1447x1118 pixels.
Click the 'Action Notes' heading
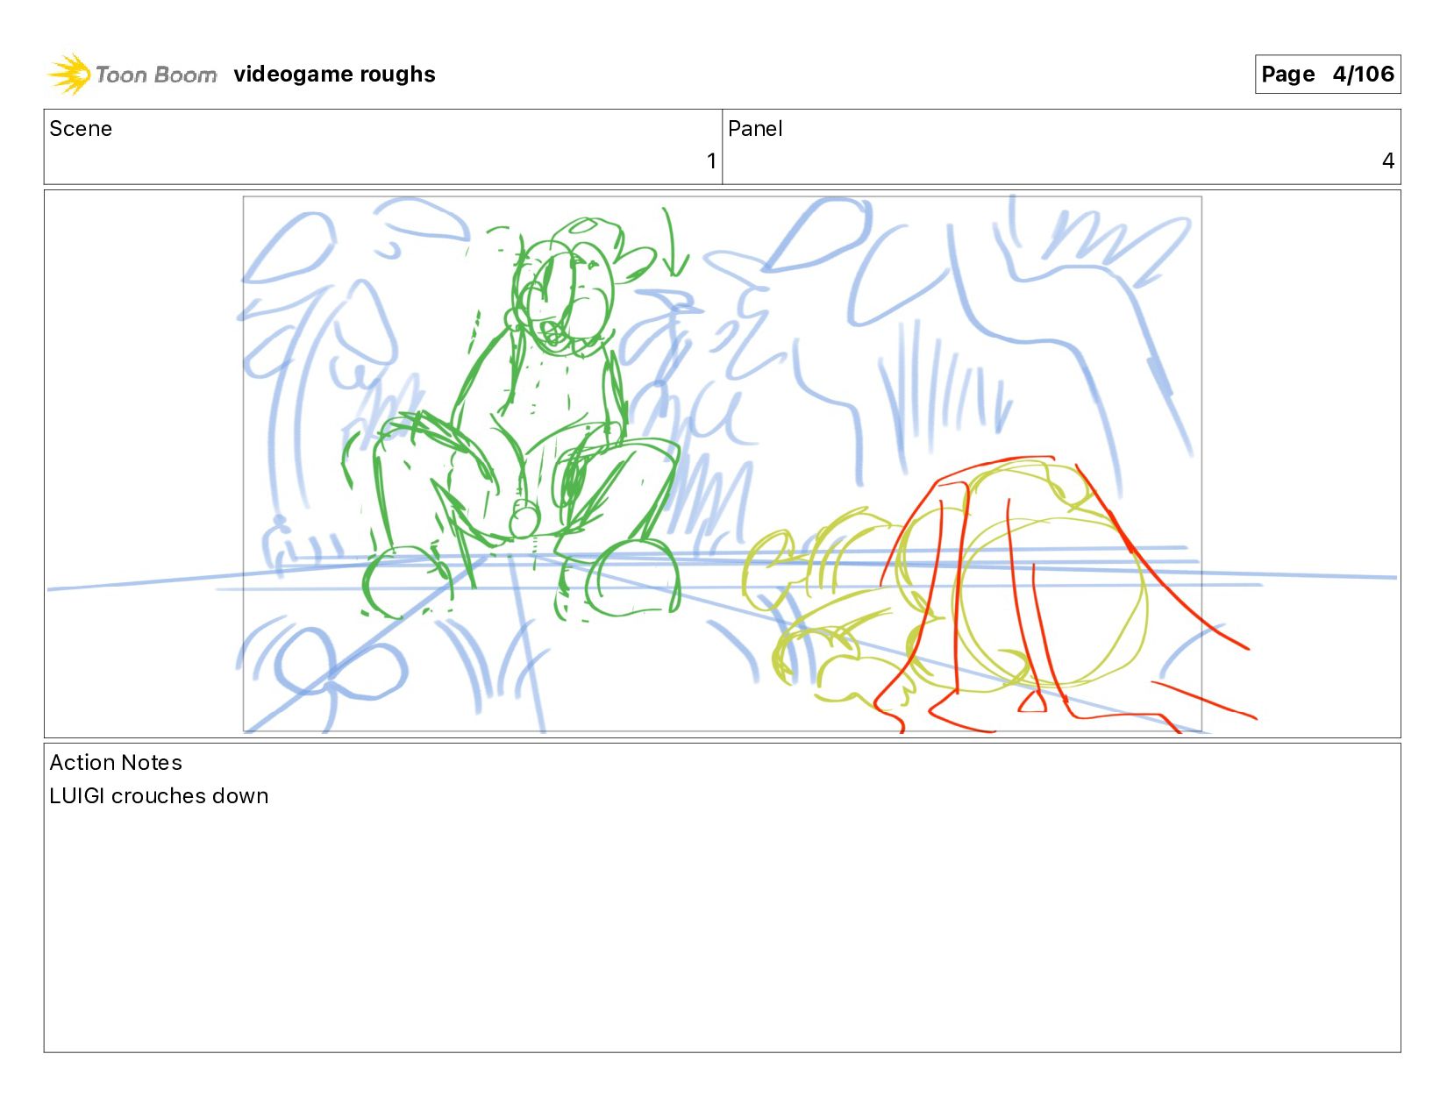click(x=116, y=763)
